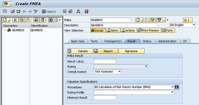Screen dimensions: 199x105
Task: Click the closed folder icon in main toolbar
Action: tap(19, 11)
